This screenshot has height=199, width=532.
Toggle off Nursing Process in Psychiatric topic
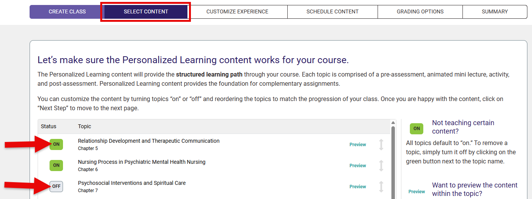(x=56, y=165)
